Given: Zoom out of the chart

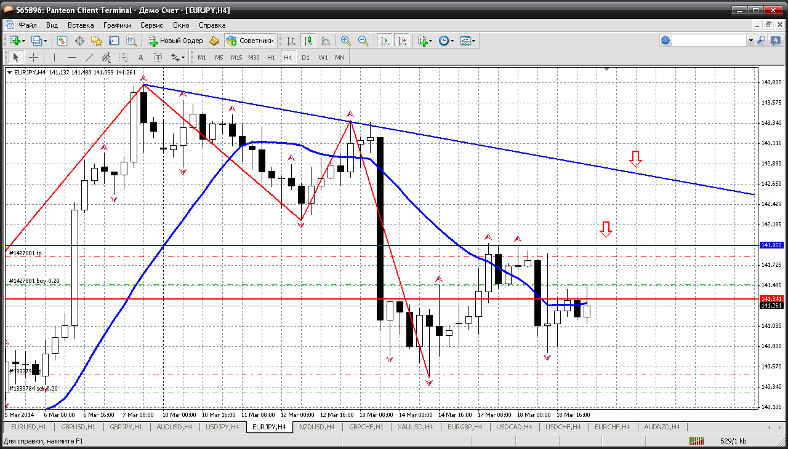Looking at the screenshot, I should [363, 41].
